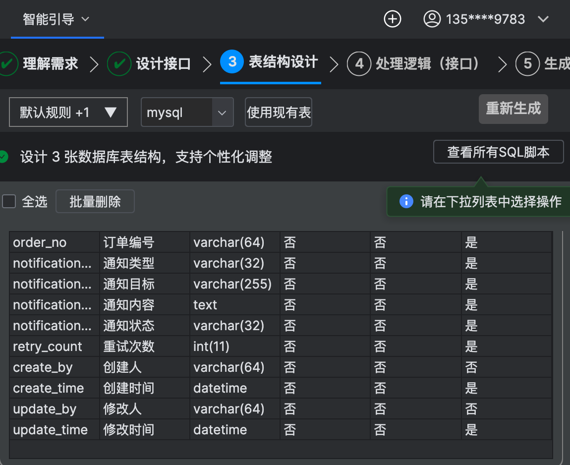Click the 创建人 comment cell

pyautogui.click(x=145, y=367)
